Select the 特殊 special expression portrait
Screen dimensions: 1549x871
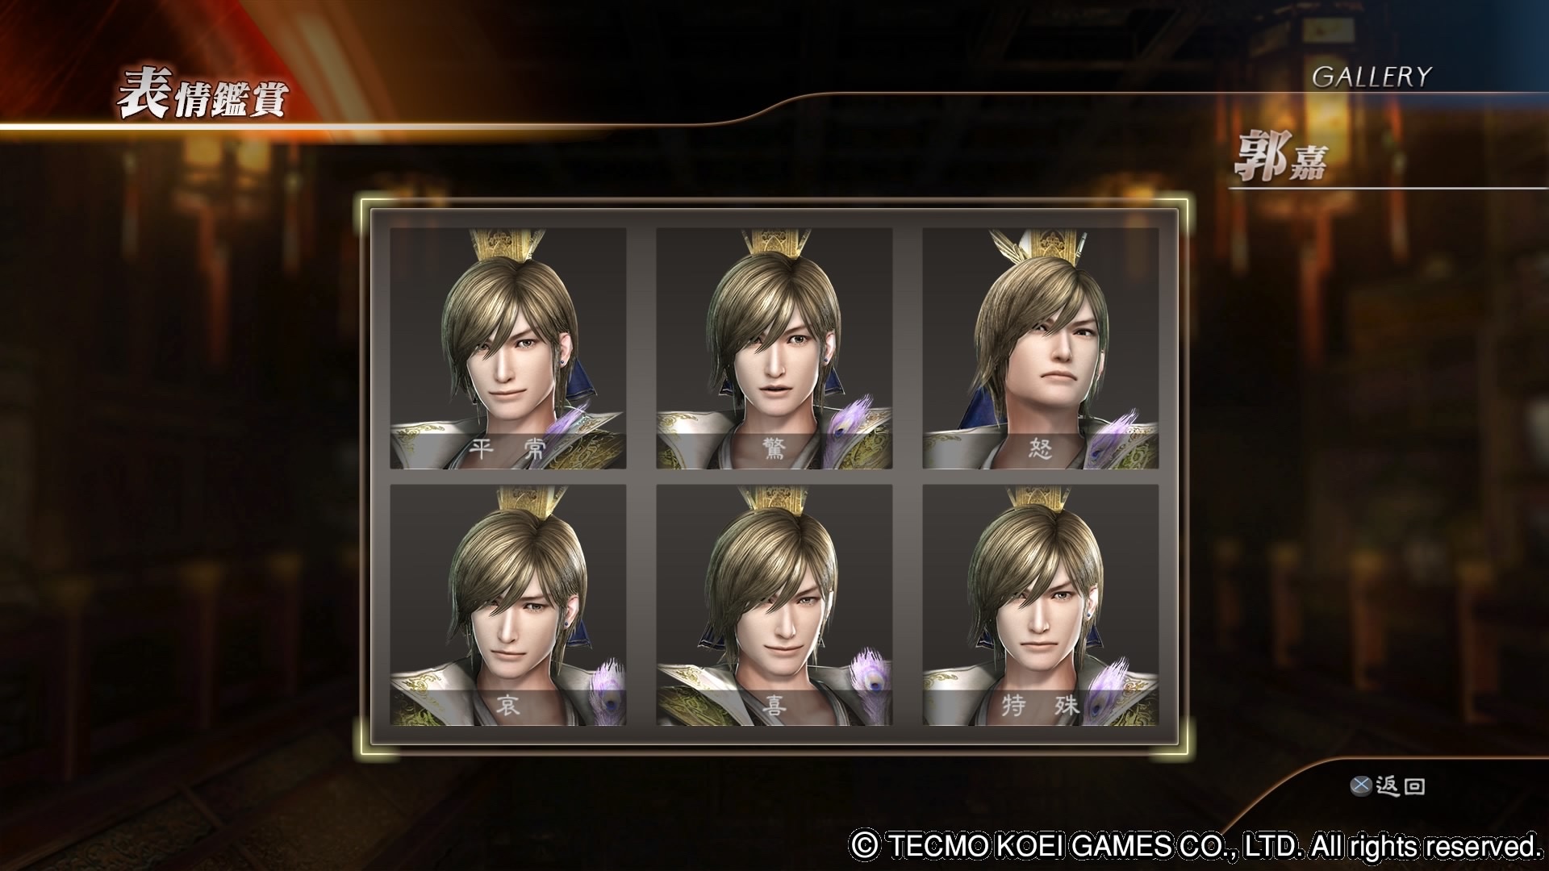(1041, 605)
